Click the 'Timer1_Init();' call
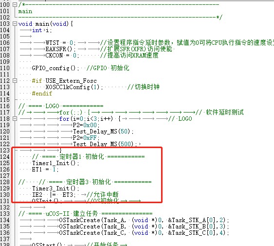 (x=55, y=163)
